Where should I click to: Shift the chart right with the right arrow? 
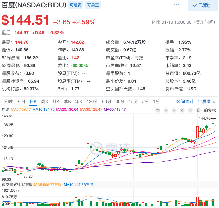(x=190, y=110)
